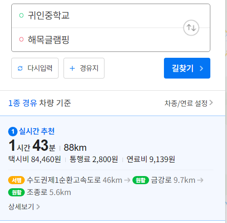Viewport: 227px width, 223px height.
Task: Edit the destination field 해목글램핑
Action: (98, 40)
